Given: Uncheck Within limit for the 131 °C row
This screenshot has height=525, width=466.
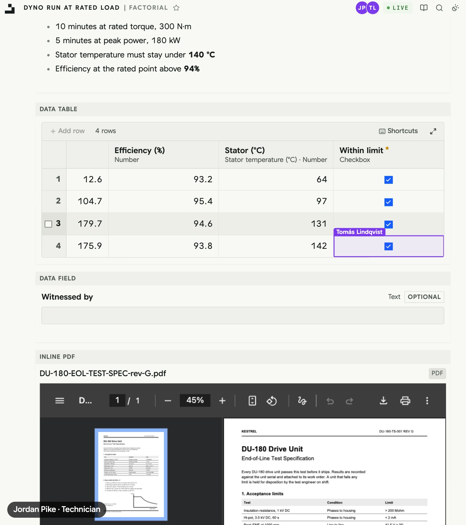Looking at the screenshot, I should [x=389, y=224].
